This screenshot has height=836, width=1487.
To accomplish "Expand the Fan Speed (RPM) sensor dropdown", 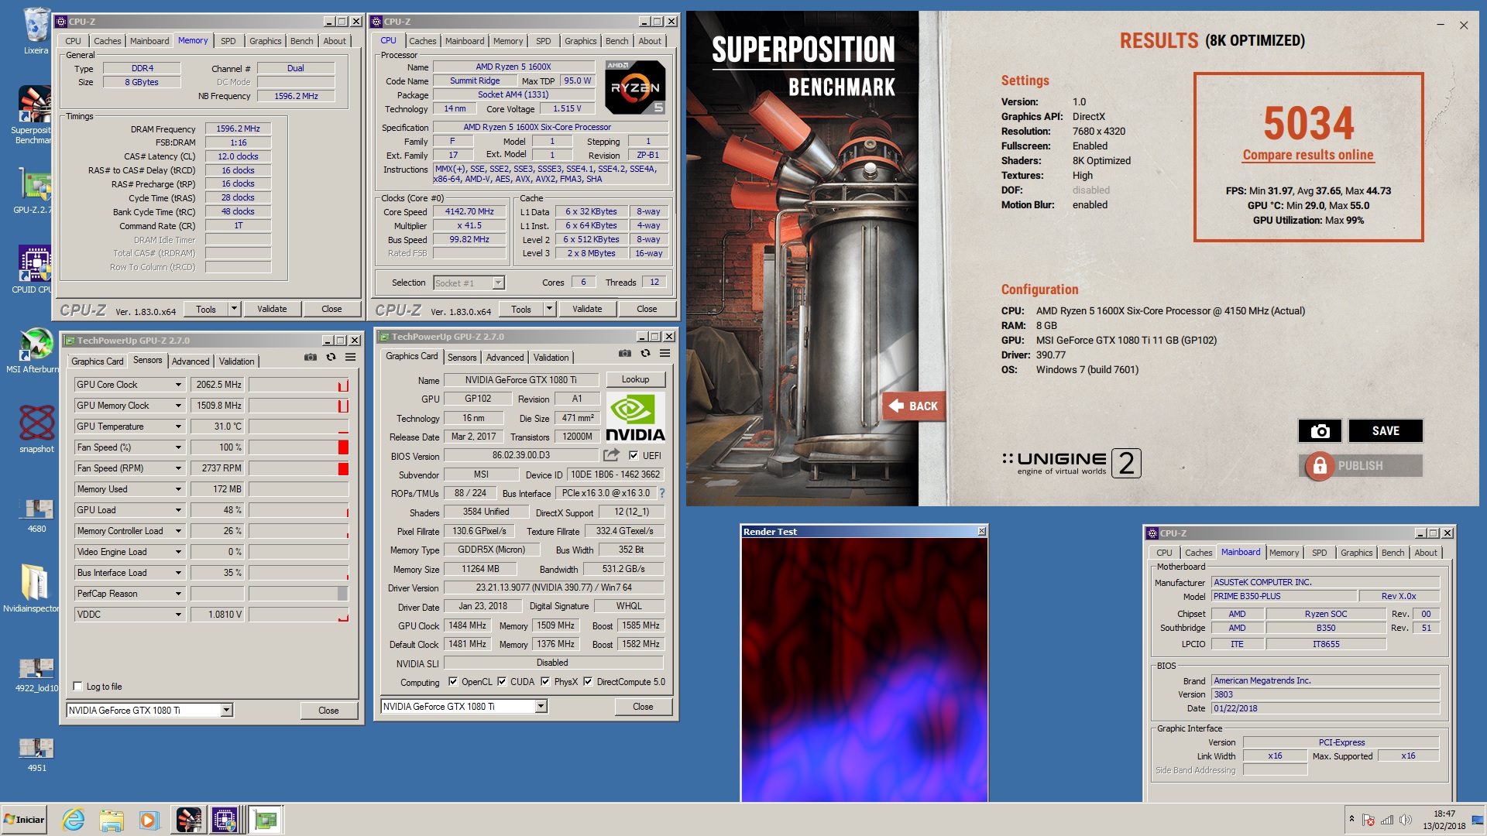I will [x=178, y=468].
